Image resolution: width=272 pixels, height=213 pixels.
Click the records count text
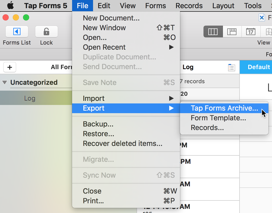pos(192,81)
